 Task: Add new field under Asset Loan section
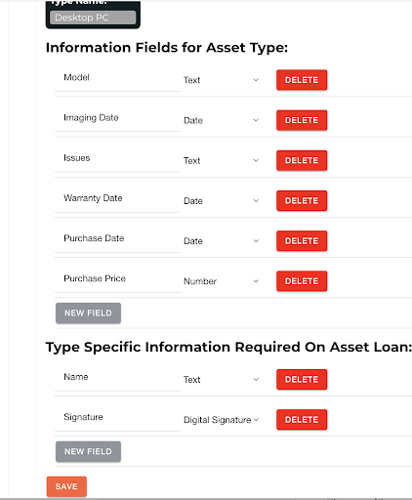(88, 451)
